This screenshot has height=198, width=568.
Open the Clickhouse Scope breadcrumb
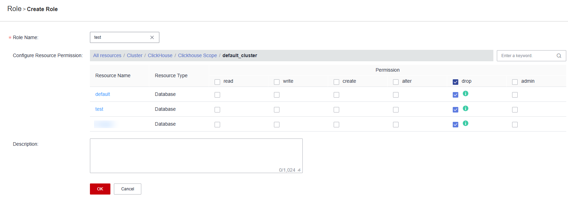197,55
